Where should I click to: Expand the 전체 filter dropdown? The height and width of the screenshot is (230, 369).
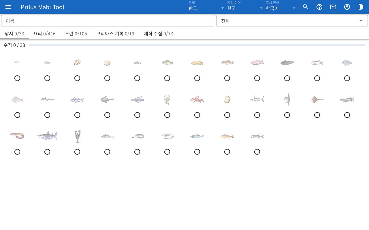coord(292,21)
